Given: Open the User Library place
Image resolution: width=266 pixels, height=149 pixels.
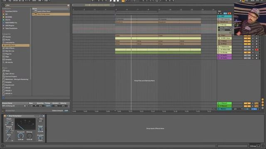Looking at the screenshot, I should (10, 74).
